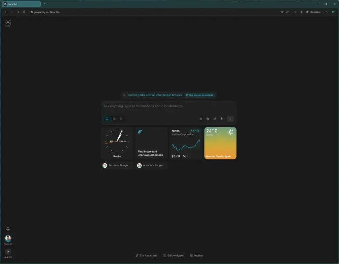The height and width of the screenshot is (264, 339).
Task: Click the microphone icon in the search box
Action: 221,119
